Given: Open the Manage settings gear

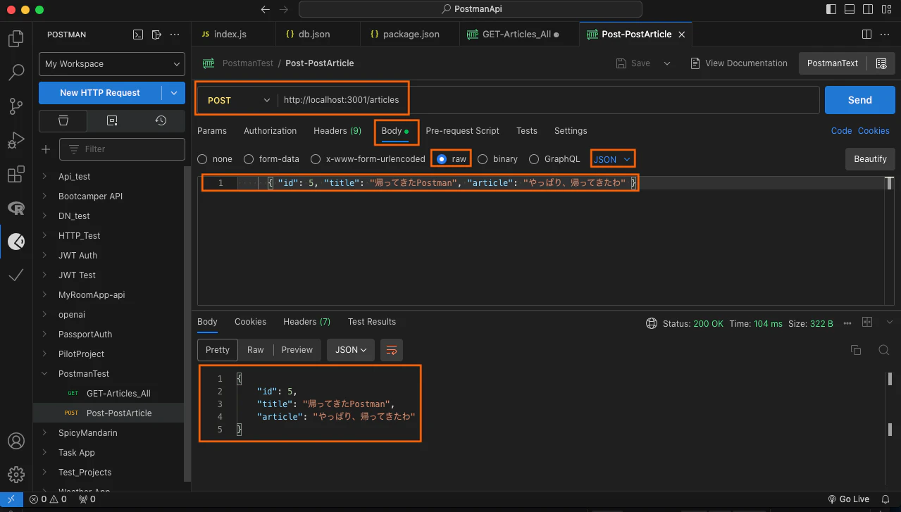Looking at the screenshot, I should [x=15, y=475].
